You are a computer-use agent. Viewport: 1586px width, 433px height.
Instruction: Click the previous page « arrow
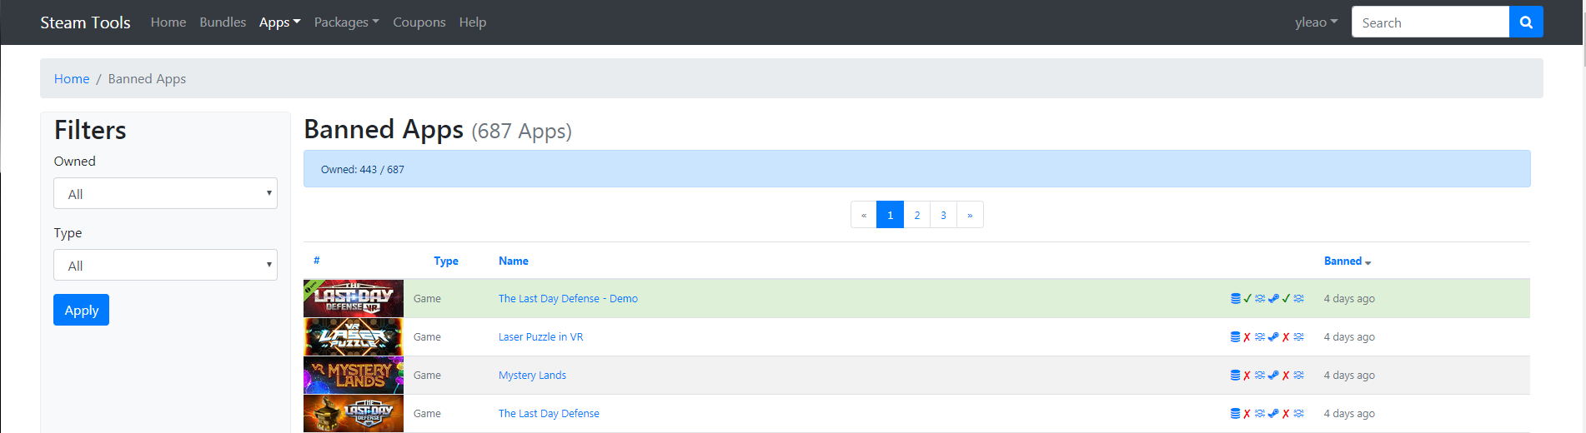(x=864, y=215)
